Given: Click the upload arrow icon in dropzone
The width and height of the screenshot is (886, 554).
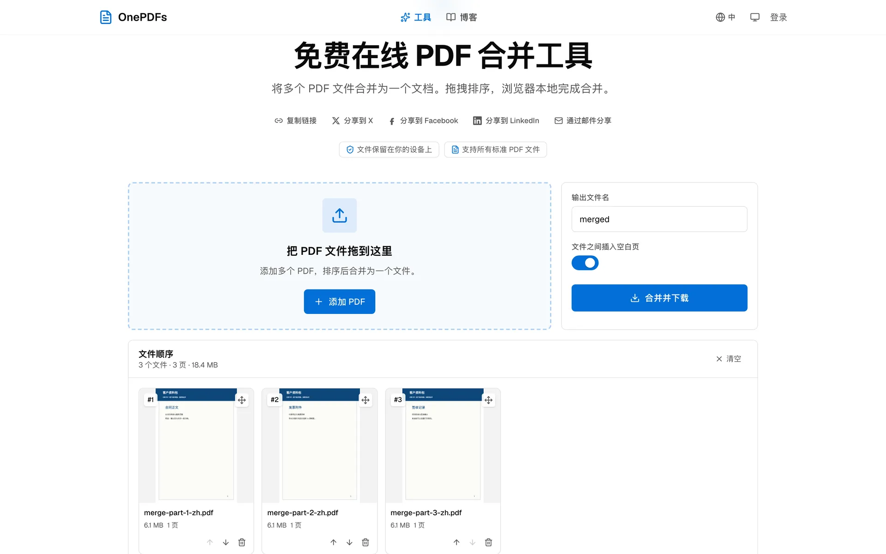Looking at the screenshot, I should point(340,215).
